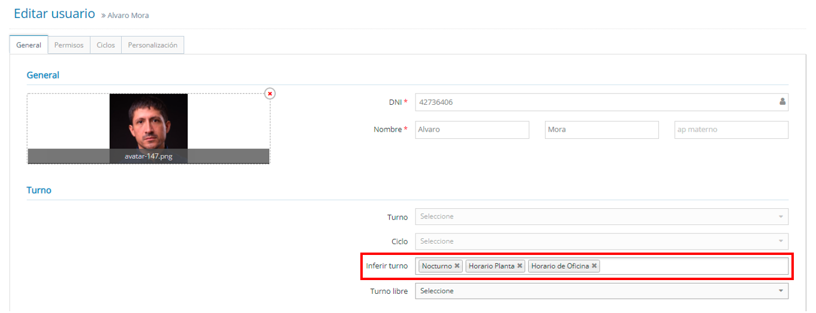
Task: Remove the avatar image with red X
Action: tap(270, 94)
